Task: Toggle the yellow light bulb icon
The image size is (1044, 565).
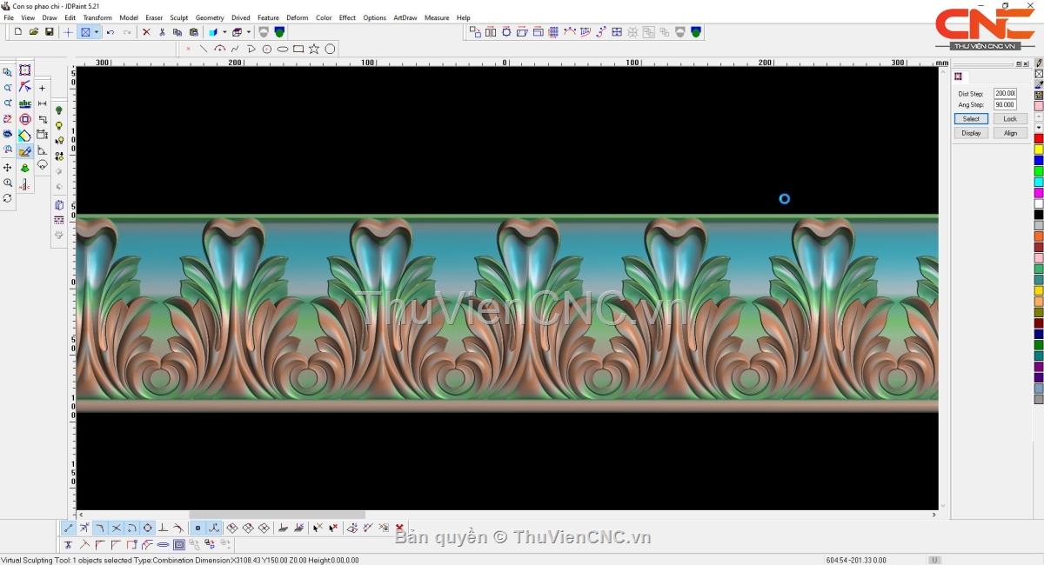Action: [59, 126]
